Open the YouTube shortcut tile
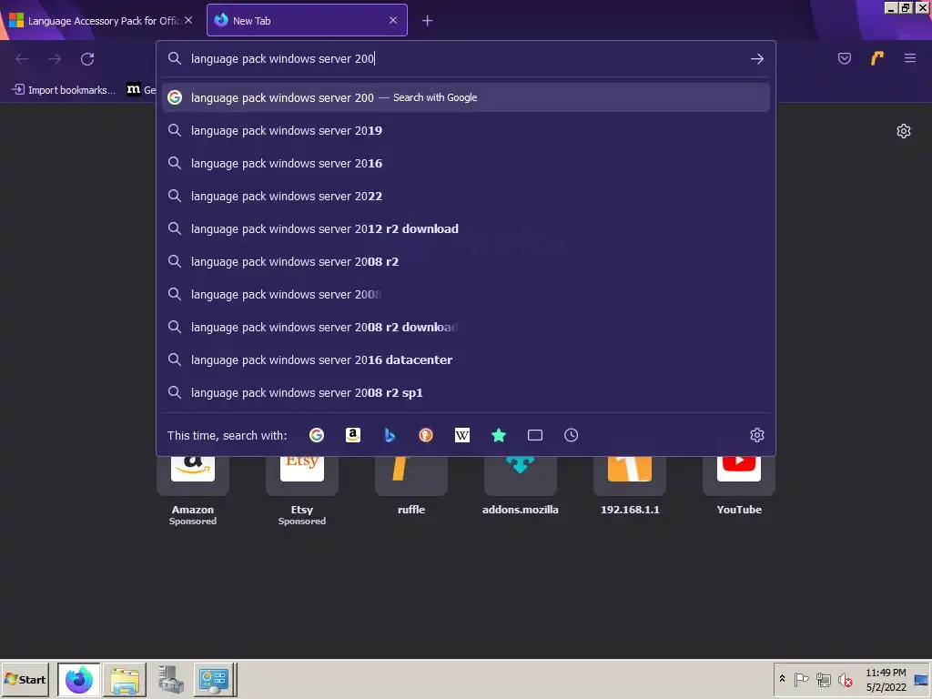Viewport: 932px width, 699px height. point(739,486)
